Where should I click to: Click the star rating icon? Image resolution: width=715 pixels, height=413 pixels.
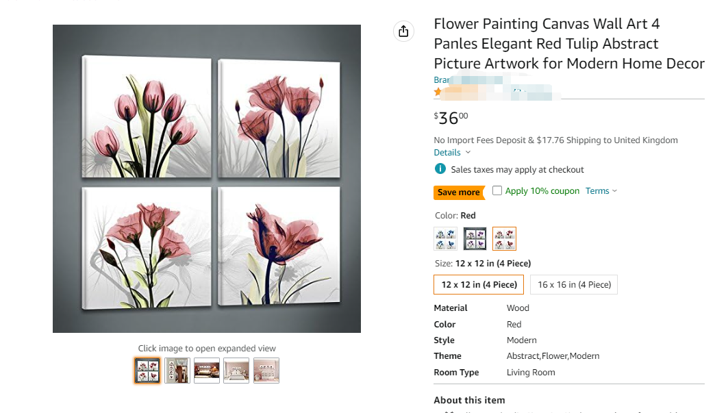(x=438, y=91)
